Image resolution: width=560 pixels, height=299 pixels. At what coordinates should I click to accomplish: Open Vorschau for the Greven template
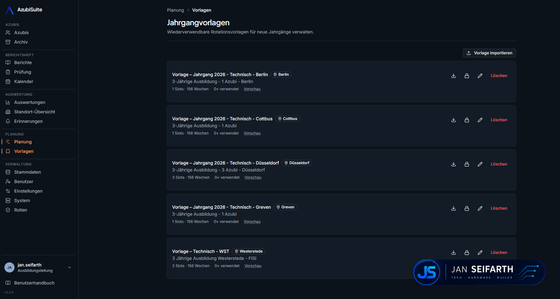(x=252, y=222)
